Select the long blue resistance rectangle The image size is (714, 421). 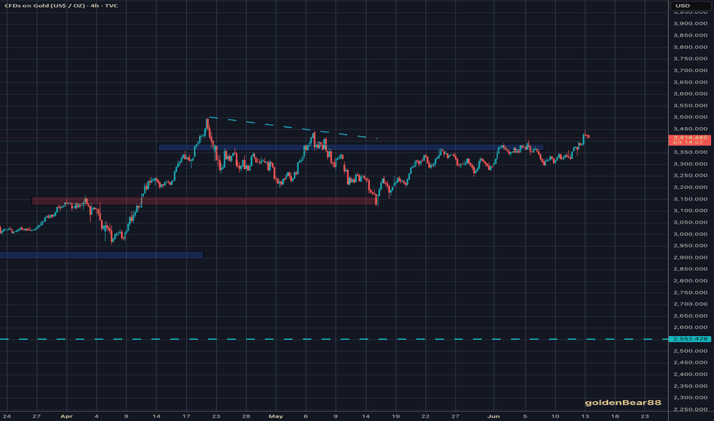click(x=351, y=148)
